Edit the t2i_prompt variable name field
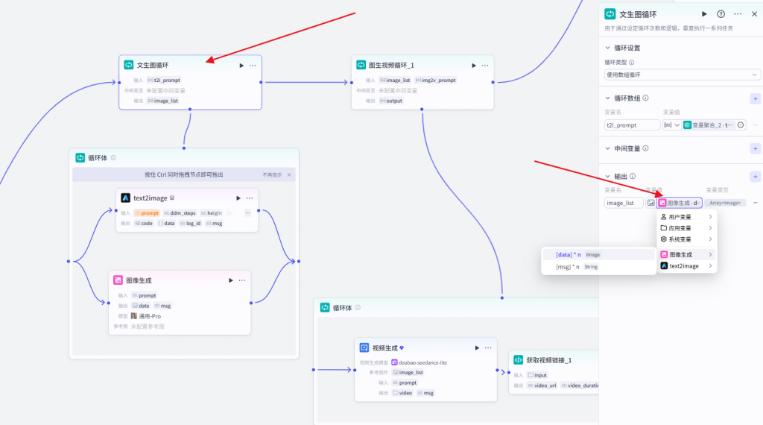The image size is (763, 425). point(632,125)
